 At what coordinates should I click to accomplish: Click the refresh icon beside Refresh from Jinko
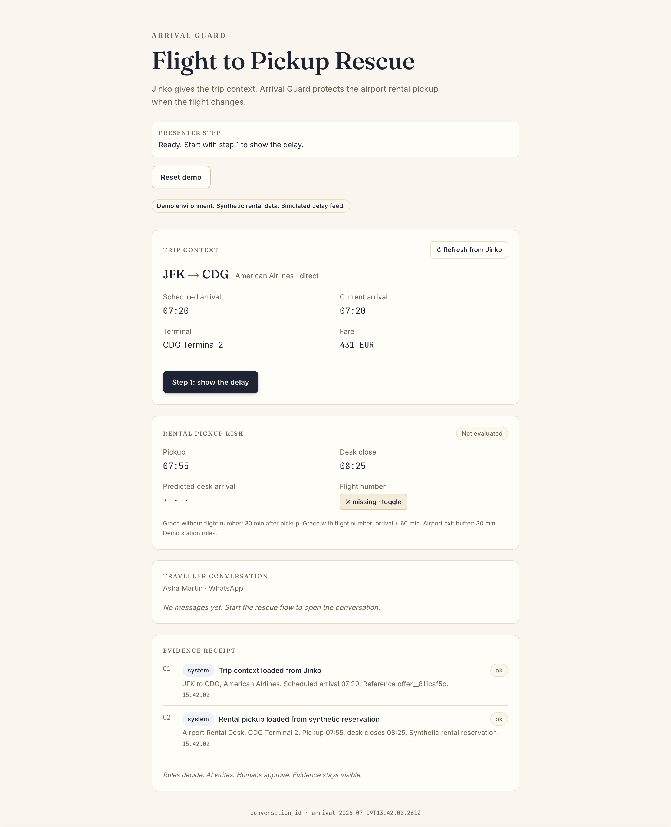click(x=439, y=250)
